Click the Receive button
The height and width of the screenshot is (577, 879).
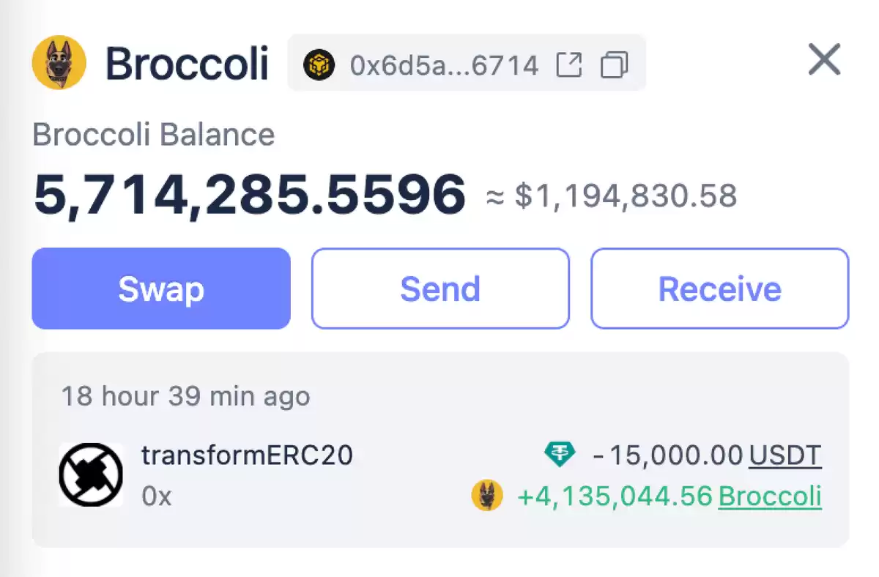pyautogui.click(x=720, y=288)
